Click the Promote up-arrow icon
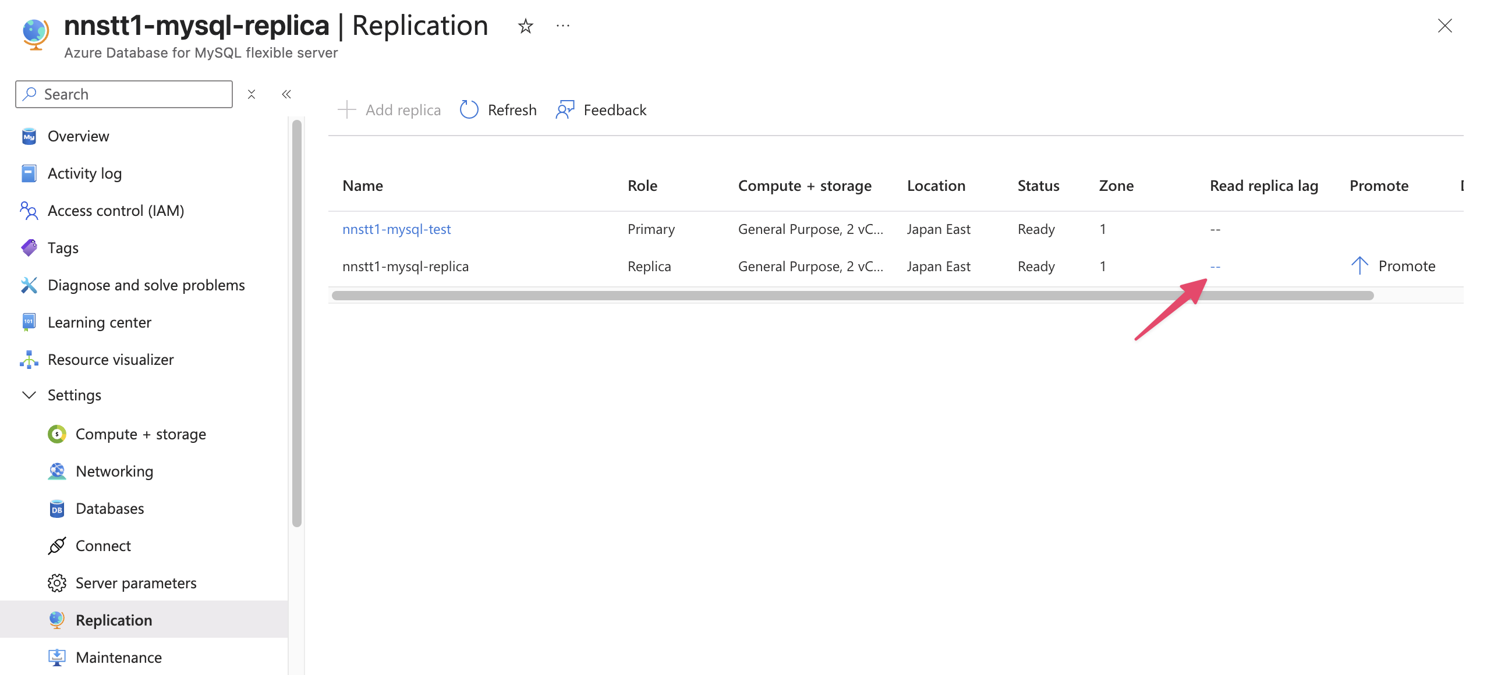Viewport: 1487px width, 675px height. coord(1359,266)
